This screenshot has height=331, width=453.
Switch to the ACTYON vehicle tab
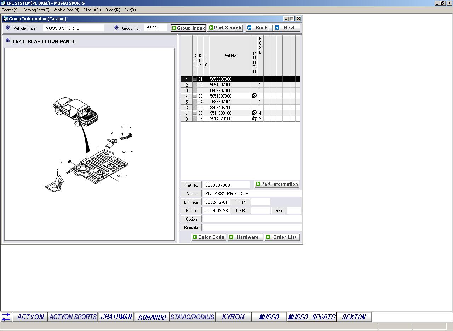click(30, 317)
